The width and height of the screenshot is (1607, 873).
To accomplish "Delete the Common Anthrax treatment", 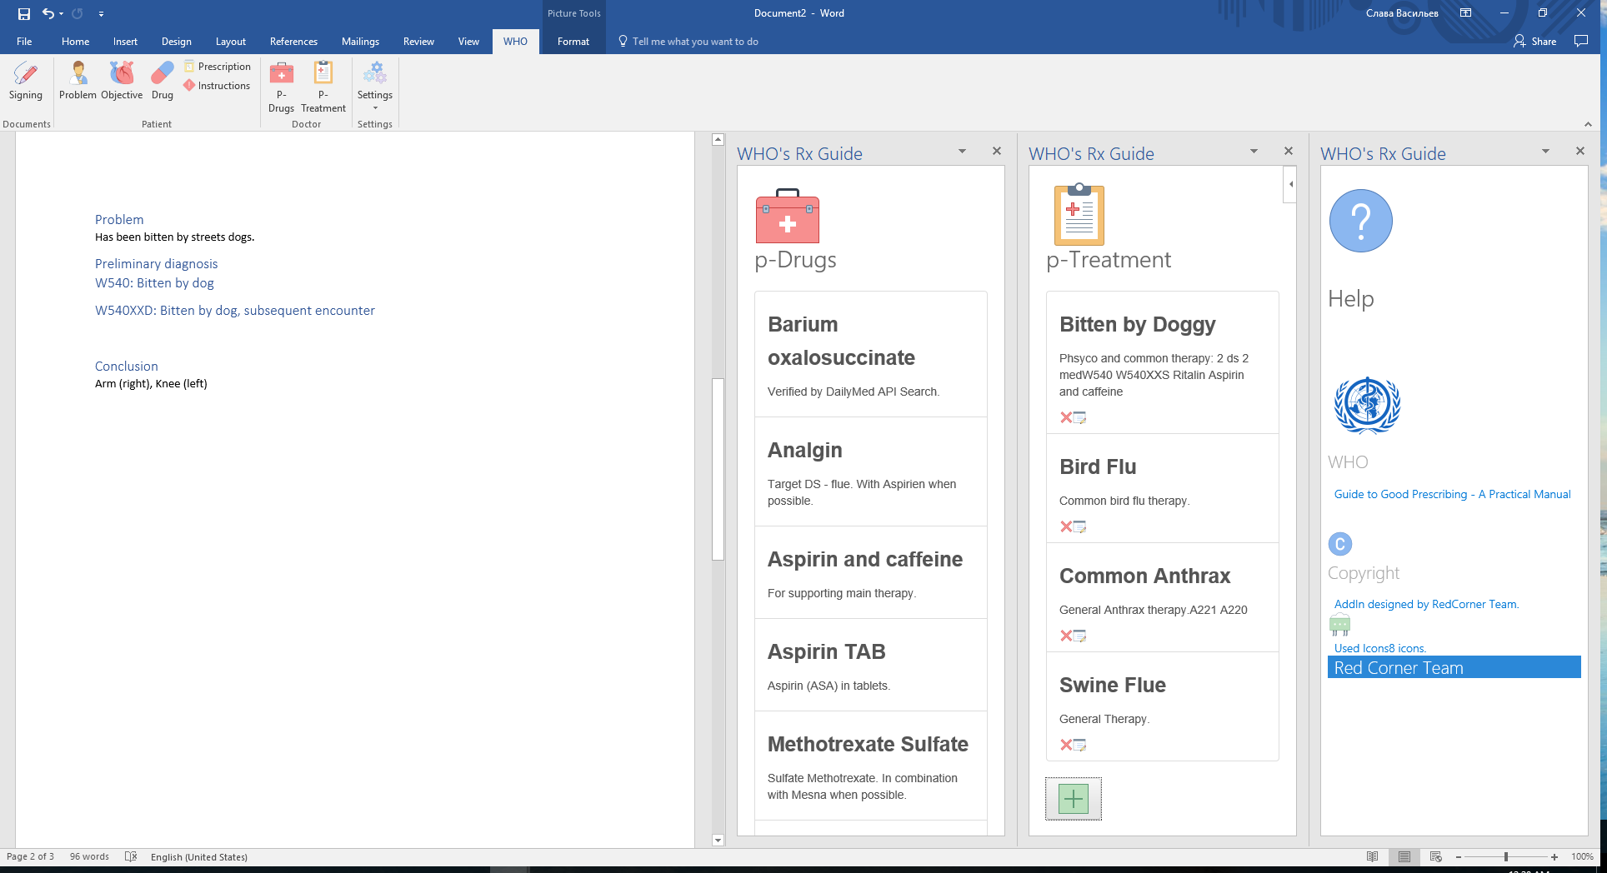I will 1066,636.
